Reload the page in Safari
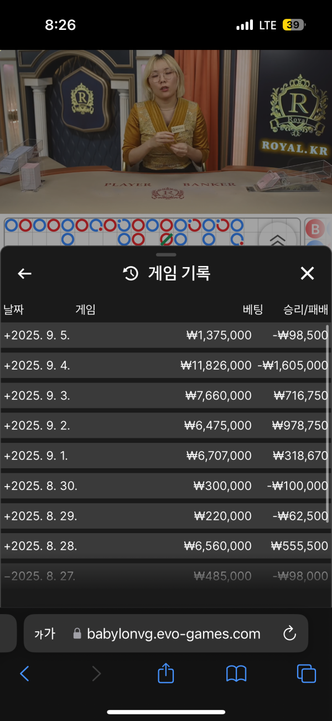 coord(289,633)
